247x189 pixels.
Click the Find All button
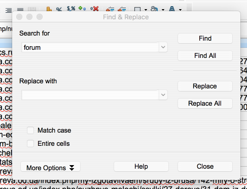(x=205, y=55)
